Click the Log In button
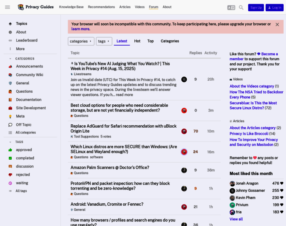Image resolution: width=286 pixels, height=226 pixels. (x=274, y=8)
